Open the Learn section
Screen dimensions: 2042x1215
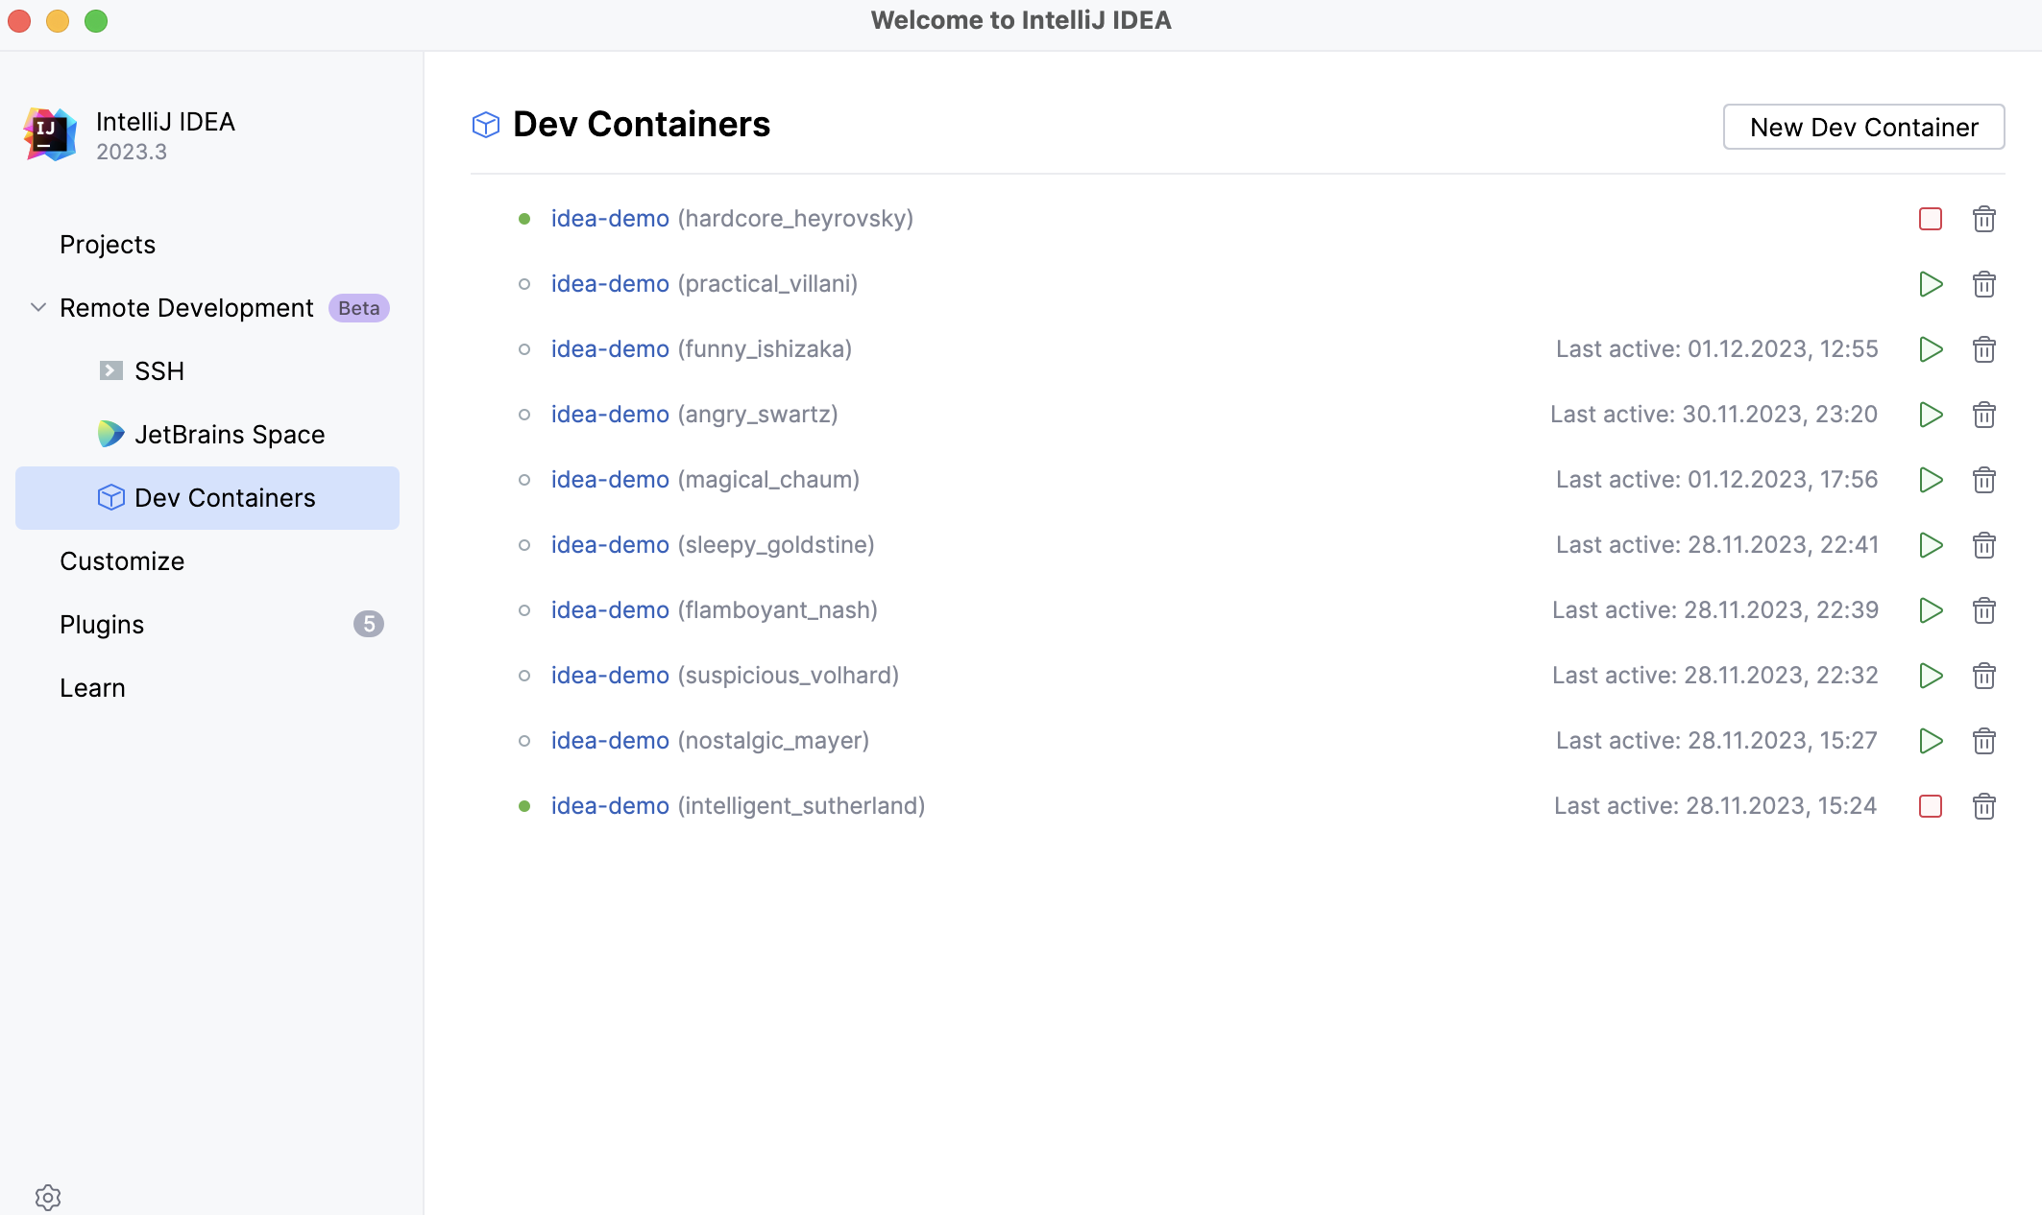point(92,688)
